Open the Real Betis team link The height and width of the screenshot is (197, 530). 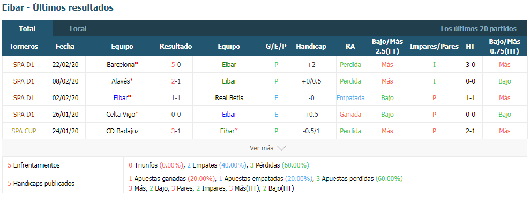coord(229,97)
